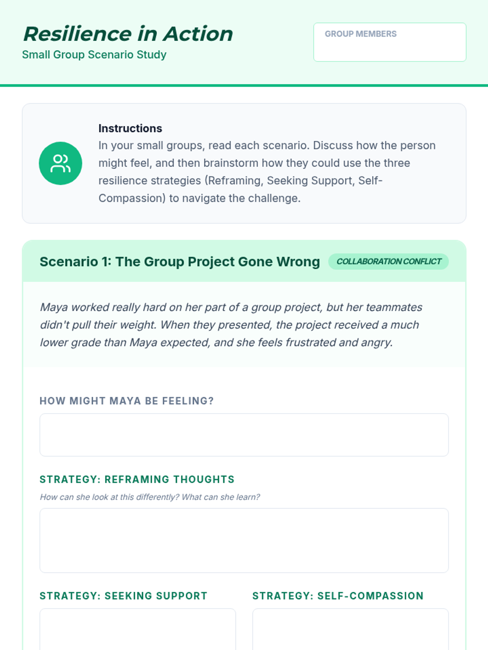Click the 'How might Maya be feeling' answer box
488x650 pixels.
click(244, 435)
